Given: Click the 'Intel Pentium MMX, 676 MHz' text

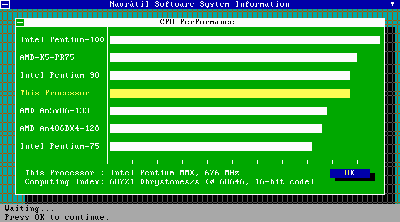Looking at the screenshot, I should [x=175, y=173].
